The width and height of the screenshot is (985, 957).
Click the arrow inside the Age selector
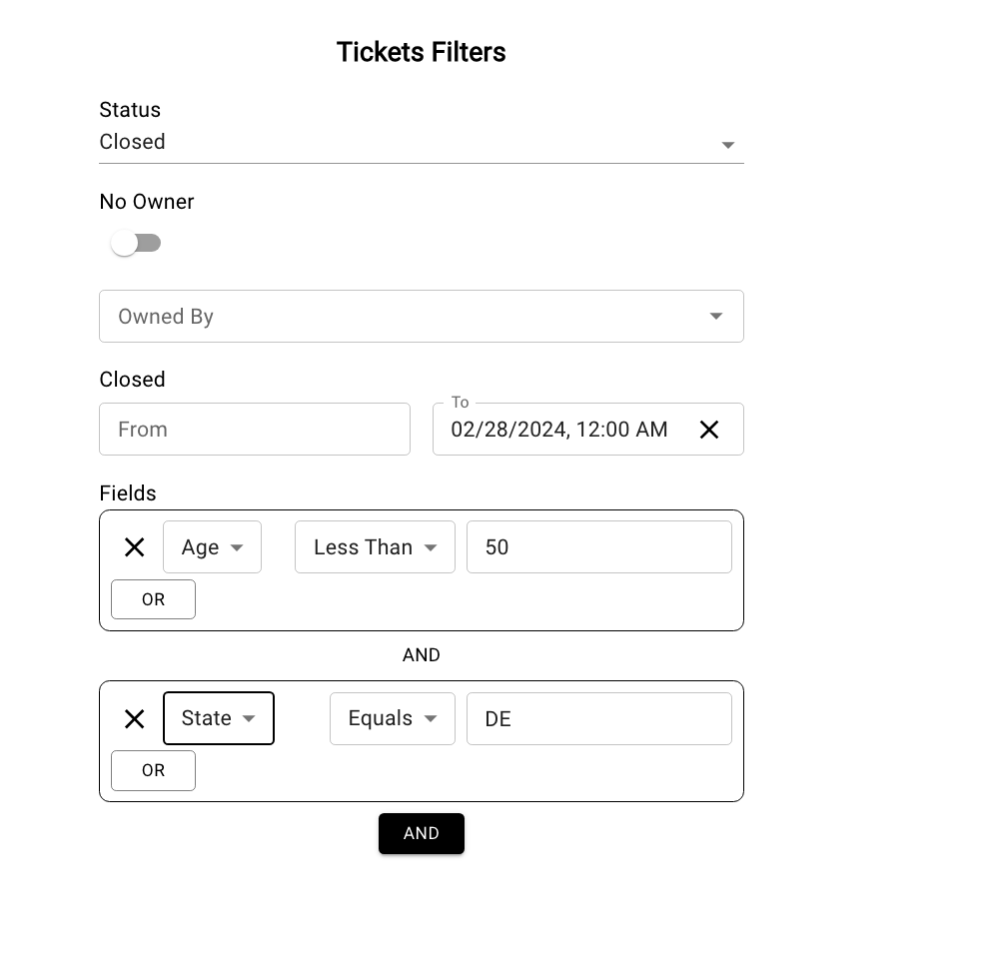click(x=238, y=546)
